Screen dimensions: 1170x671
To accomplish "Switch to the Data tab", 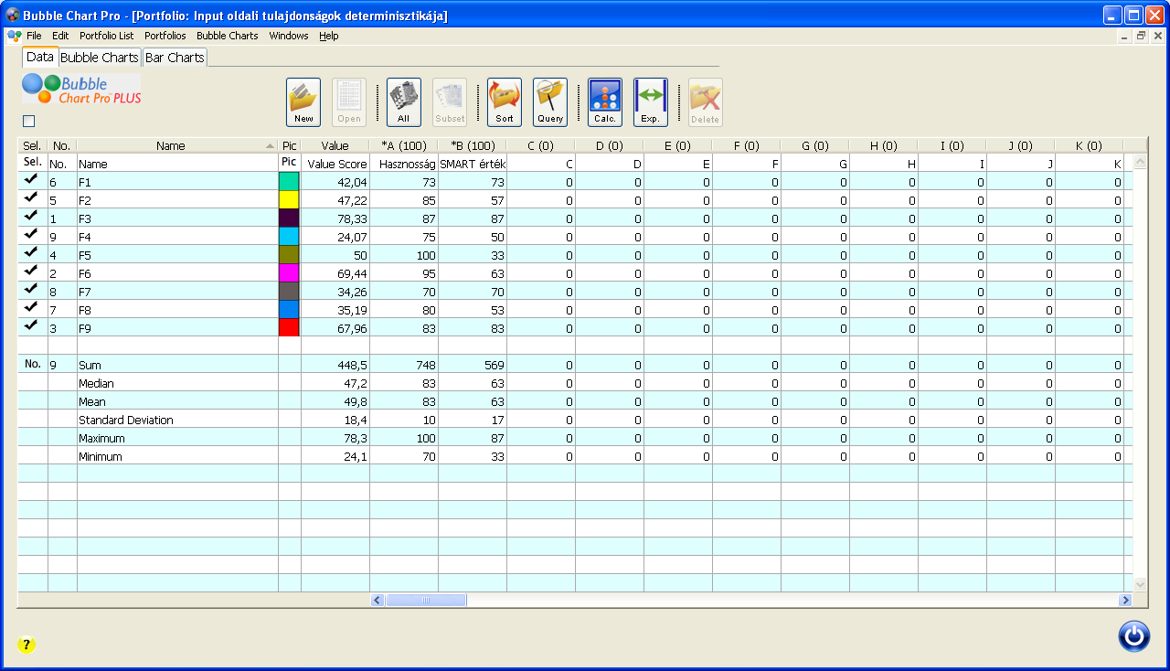I will [40, 57].
